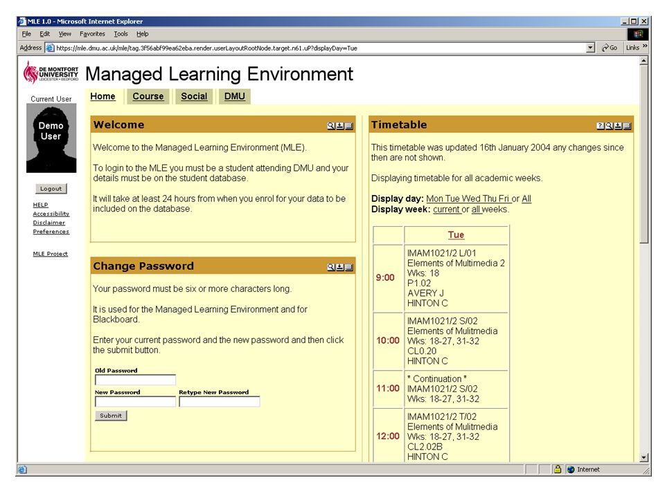Image resolution: width=665 pixels, height=498 pixels.
Task: Expand the Links toolbar chevron
Action: pos(645,46)
